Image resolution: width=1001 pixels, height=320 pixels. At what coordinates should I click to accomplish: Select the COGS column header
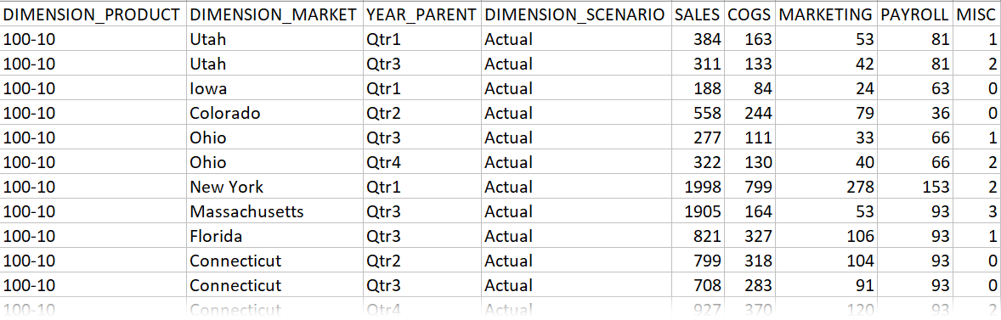(749, 14)
